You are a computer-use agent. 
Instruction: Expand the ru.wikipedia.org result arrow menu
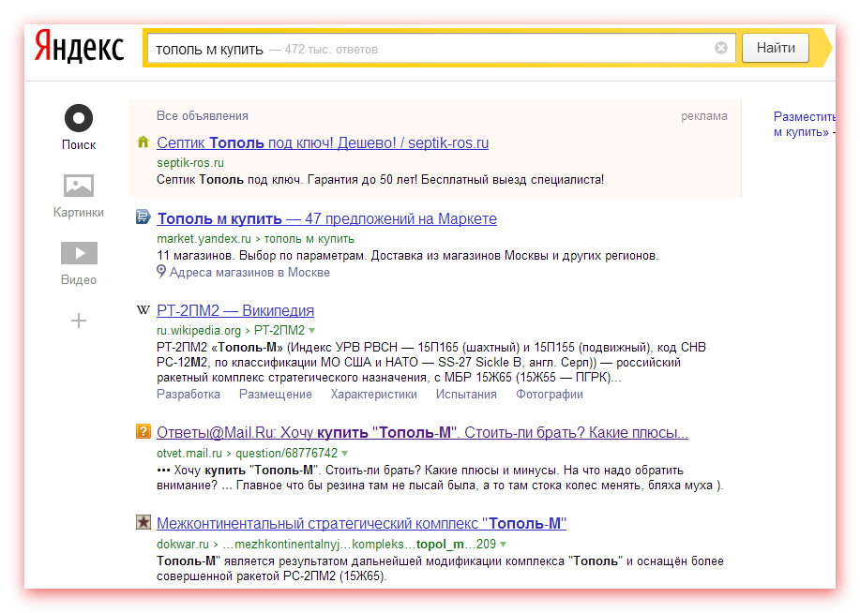(x=312, y=331)
